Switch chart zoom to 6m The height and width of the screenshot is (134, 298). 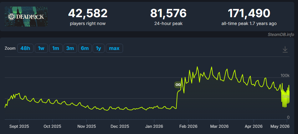click(85, 48)
